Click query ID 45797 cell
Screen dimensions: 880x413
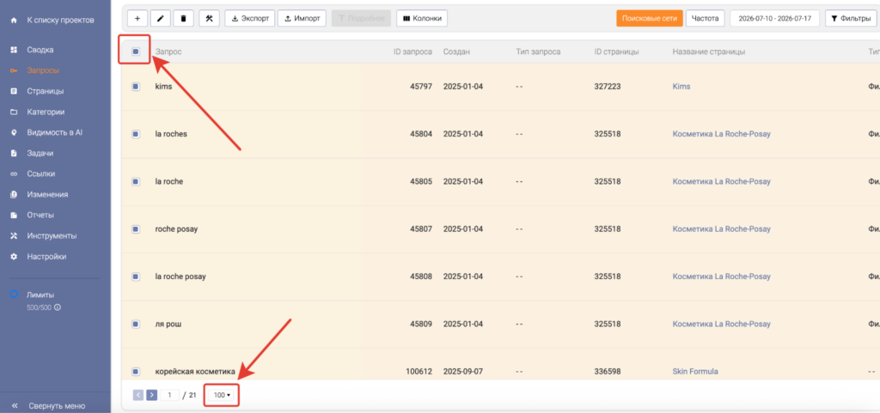point(421,87)
